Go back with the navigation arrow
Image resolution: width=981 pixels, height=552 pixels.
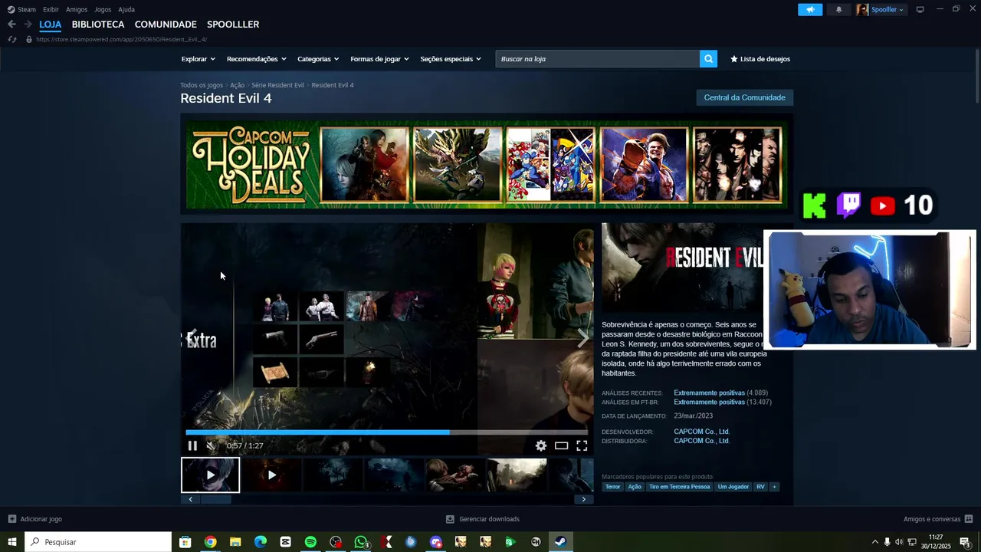point(11,25)
